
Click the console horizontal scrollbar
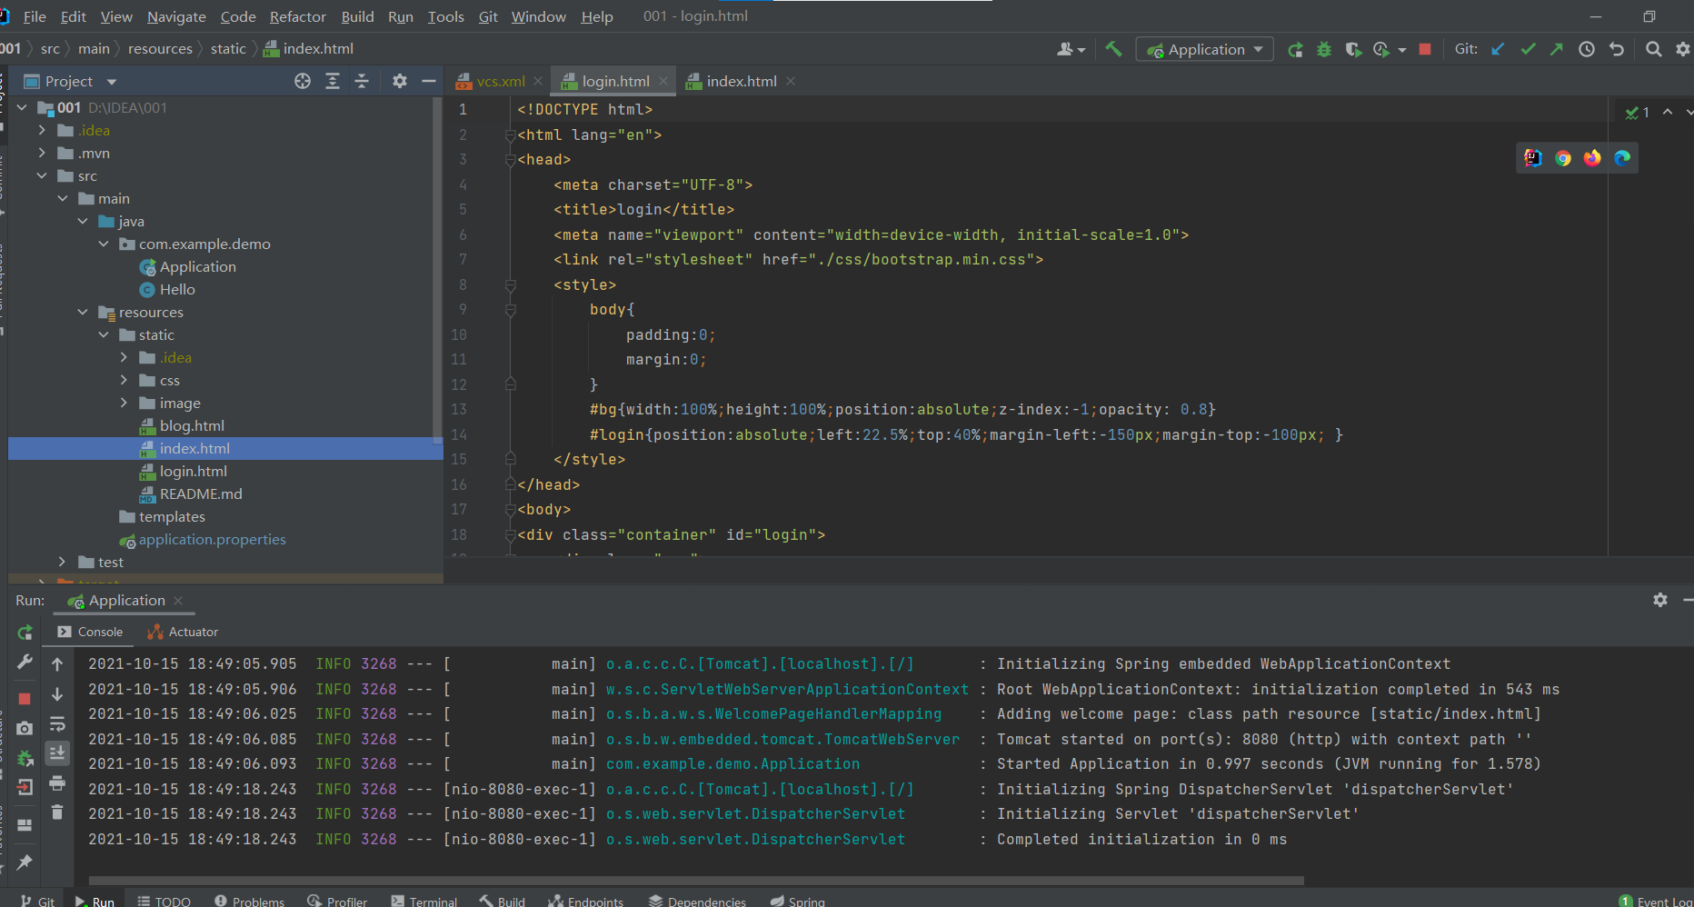(x=696, y=881)
